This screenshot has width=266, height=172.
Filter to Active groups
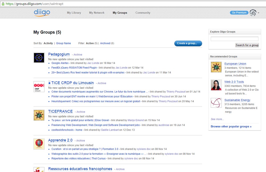pos(90,43)
